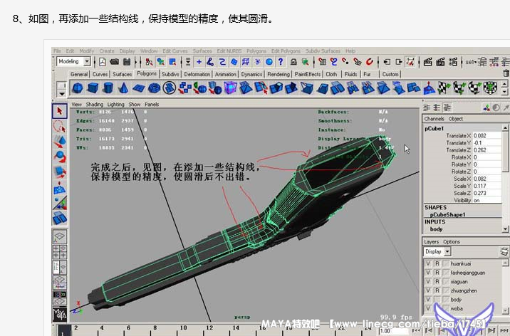510x336 pixels.
Task: Select the arrow Select tool in toolbox
Action: (x=60, y=111)
